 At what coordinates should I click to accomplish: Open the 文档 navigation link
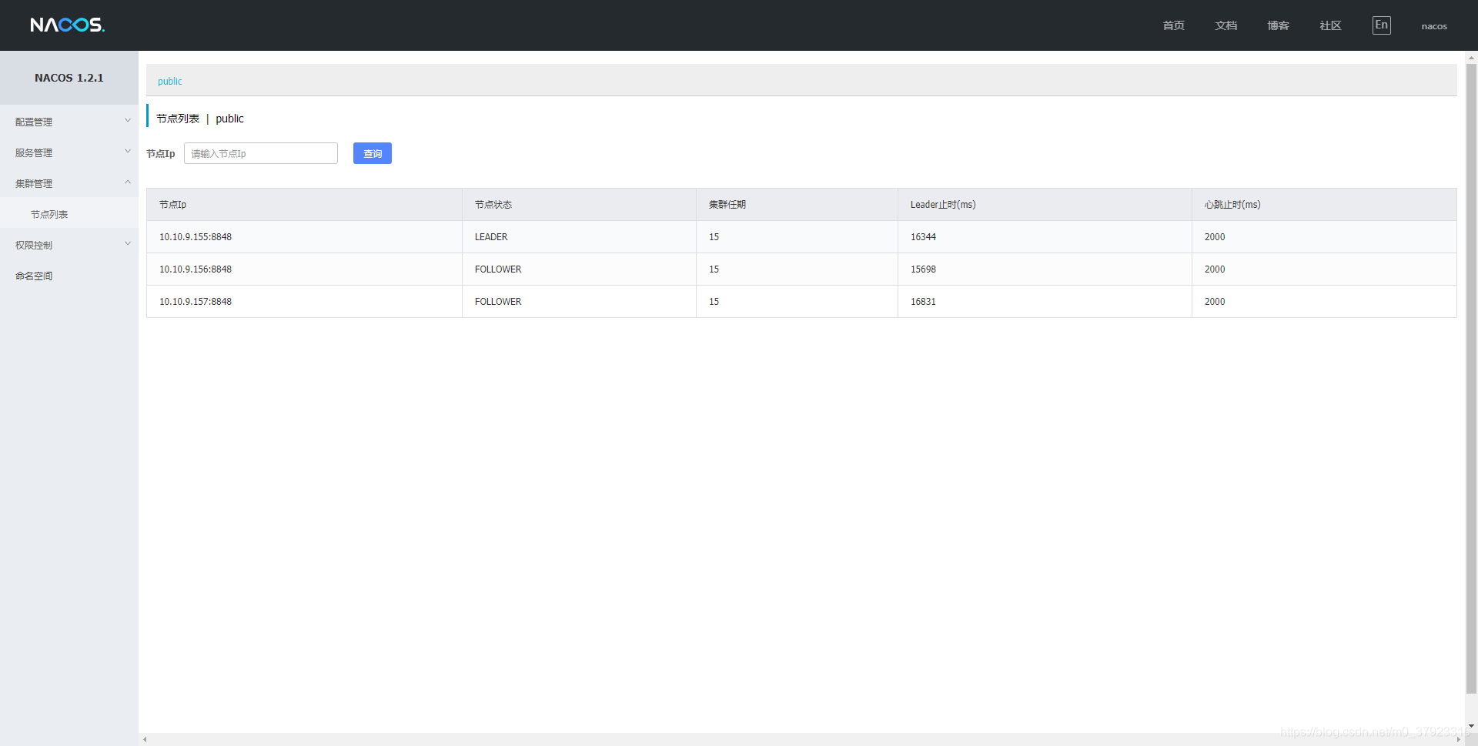pos(1226,25)
